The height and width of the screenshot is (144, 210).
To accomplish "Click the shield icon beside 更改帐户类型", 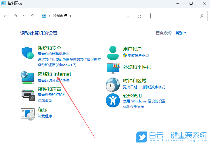I will [125, 55].
